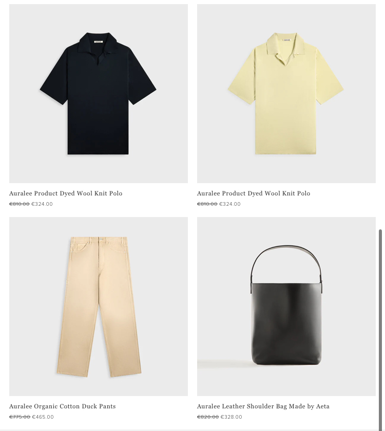Click the crossed-out €775.00 original price
This screenshot has height=431, width=385.
[x=20, y=417]
